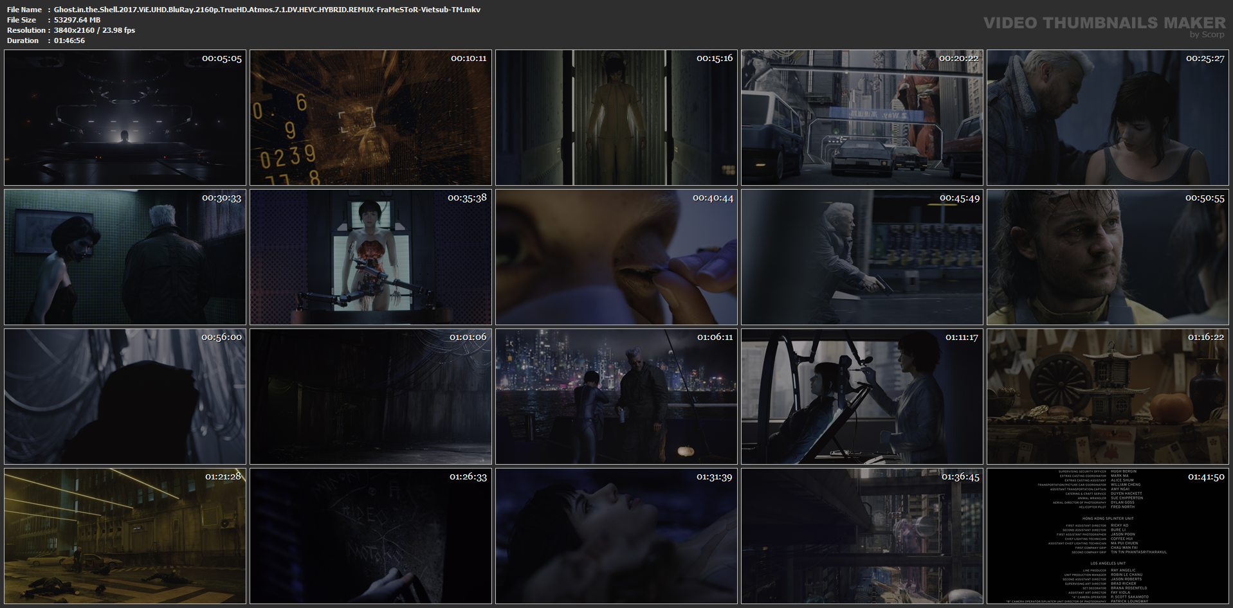Click the duration value 01:46:56

pyautogui.click(x=69, y=40)
